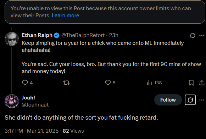206x139 pixels.
Task: Open more options on Joah!'s post
Action: (202, 100)
